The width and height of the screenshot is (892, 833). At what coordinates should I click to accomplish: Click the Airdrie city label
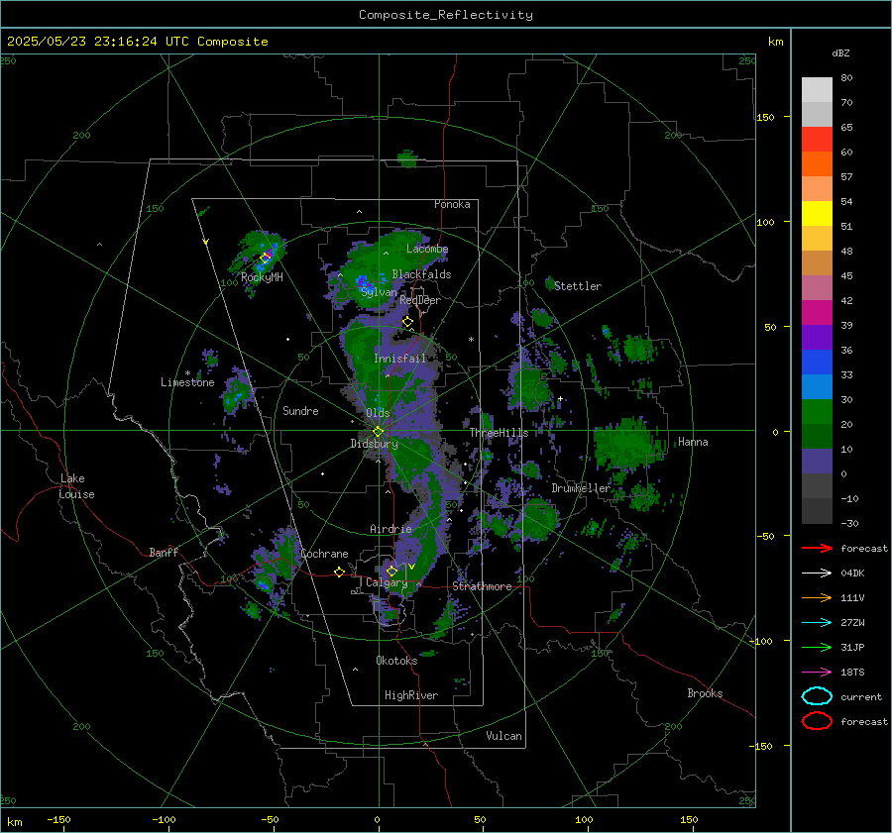point(390,529)
